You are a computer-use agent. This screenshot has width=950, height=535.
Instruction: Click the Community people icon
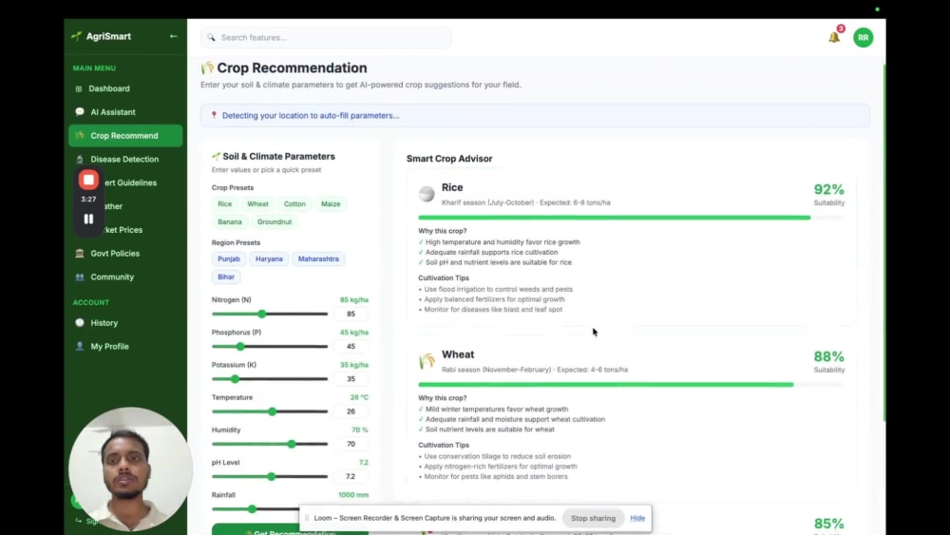pyautogui.click(x=80, y=277)
